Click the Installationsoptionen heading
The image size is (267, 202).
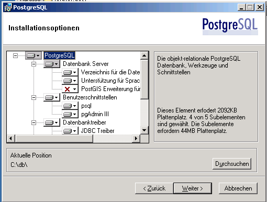44,28
